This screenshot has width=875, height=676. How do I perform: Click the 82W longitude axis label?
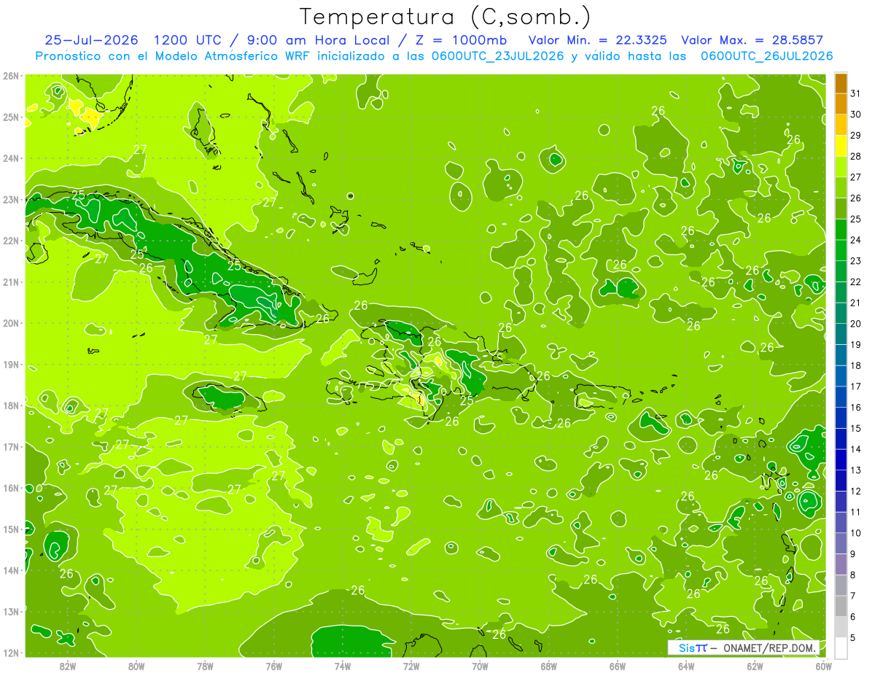tap(68, 666)
